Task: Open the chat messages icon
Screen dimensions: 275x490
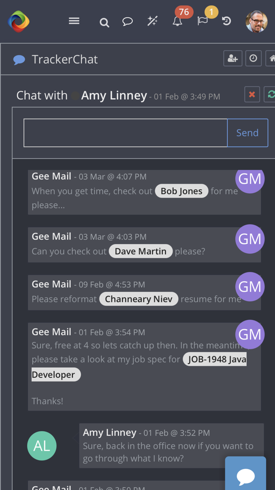Action: pyautogui.click(x=127, y=21)
